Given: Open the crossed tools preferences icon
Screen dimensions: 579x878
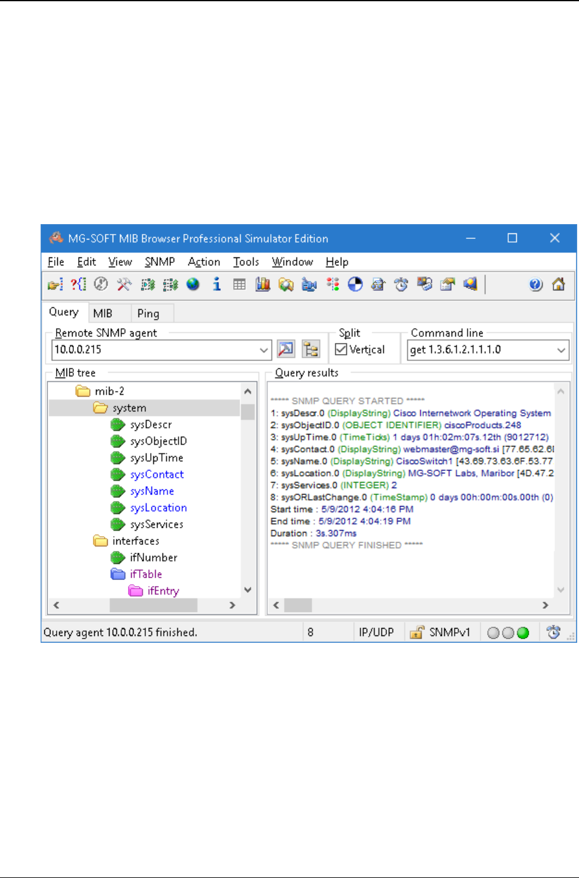Looking at the screenshot, I should point(124,284).
